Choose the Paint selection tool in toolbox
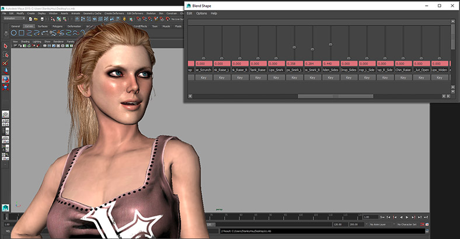 pos(5,63)
